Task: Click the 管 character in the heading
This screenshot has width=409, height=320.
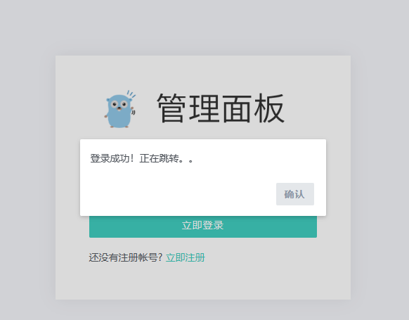Action: (171, 108)
